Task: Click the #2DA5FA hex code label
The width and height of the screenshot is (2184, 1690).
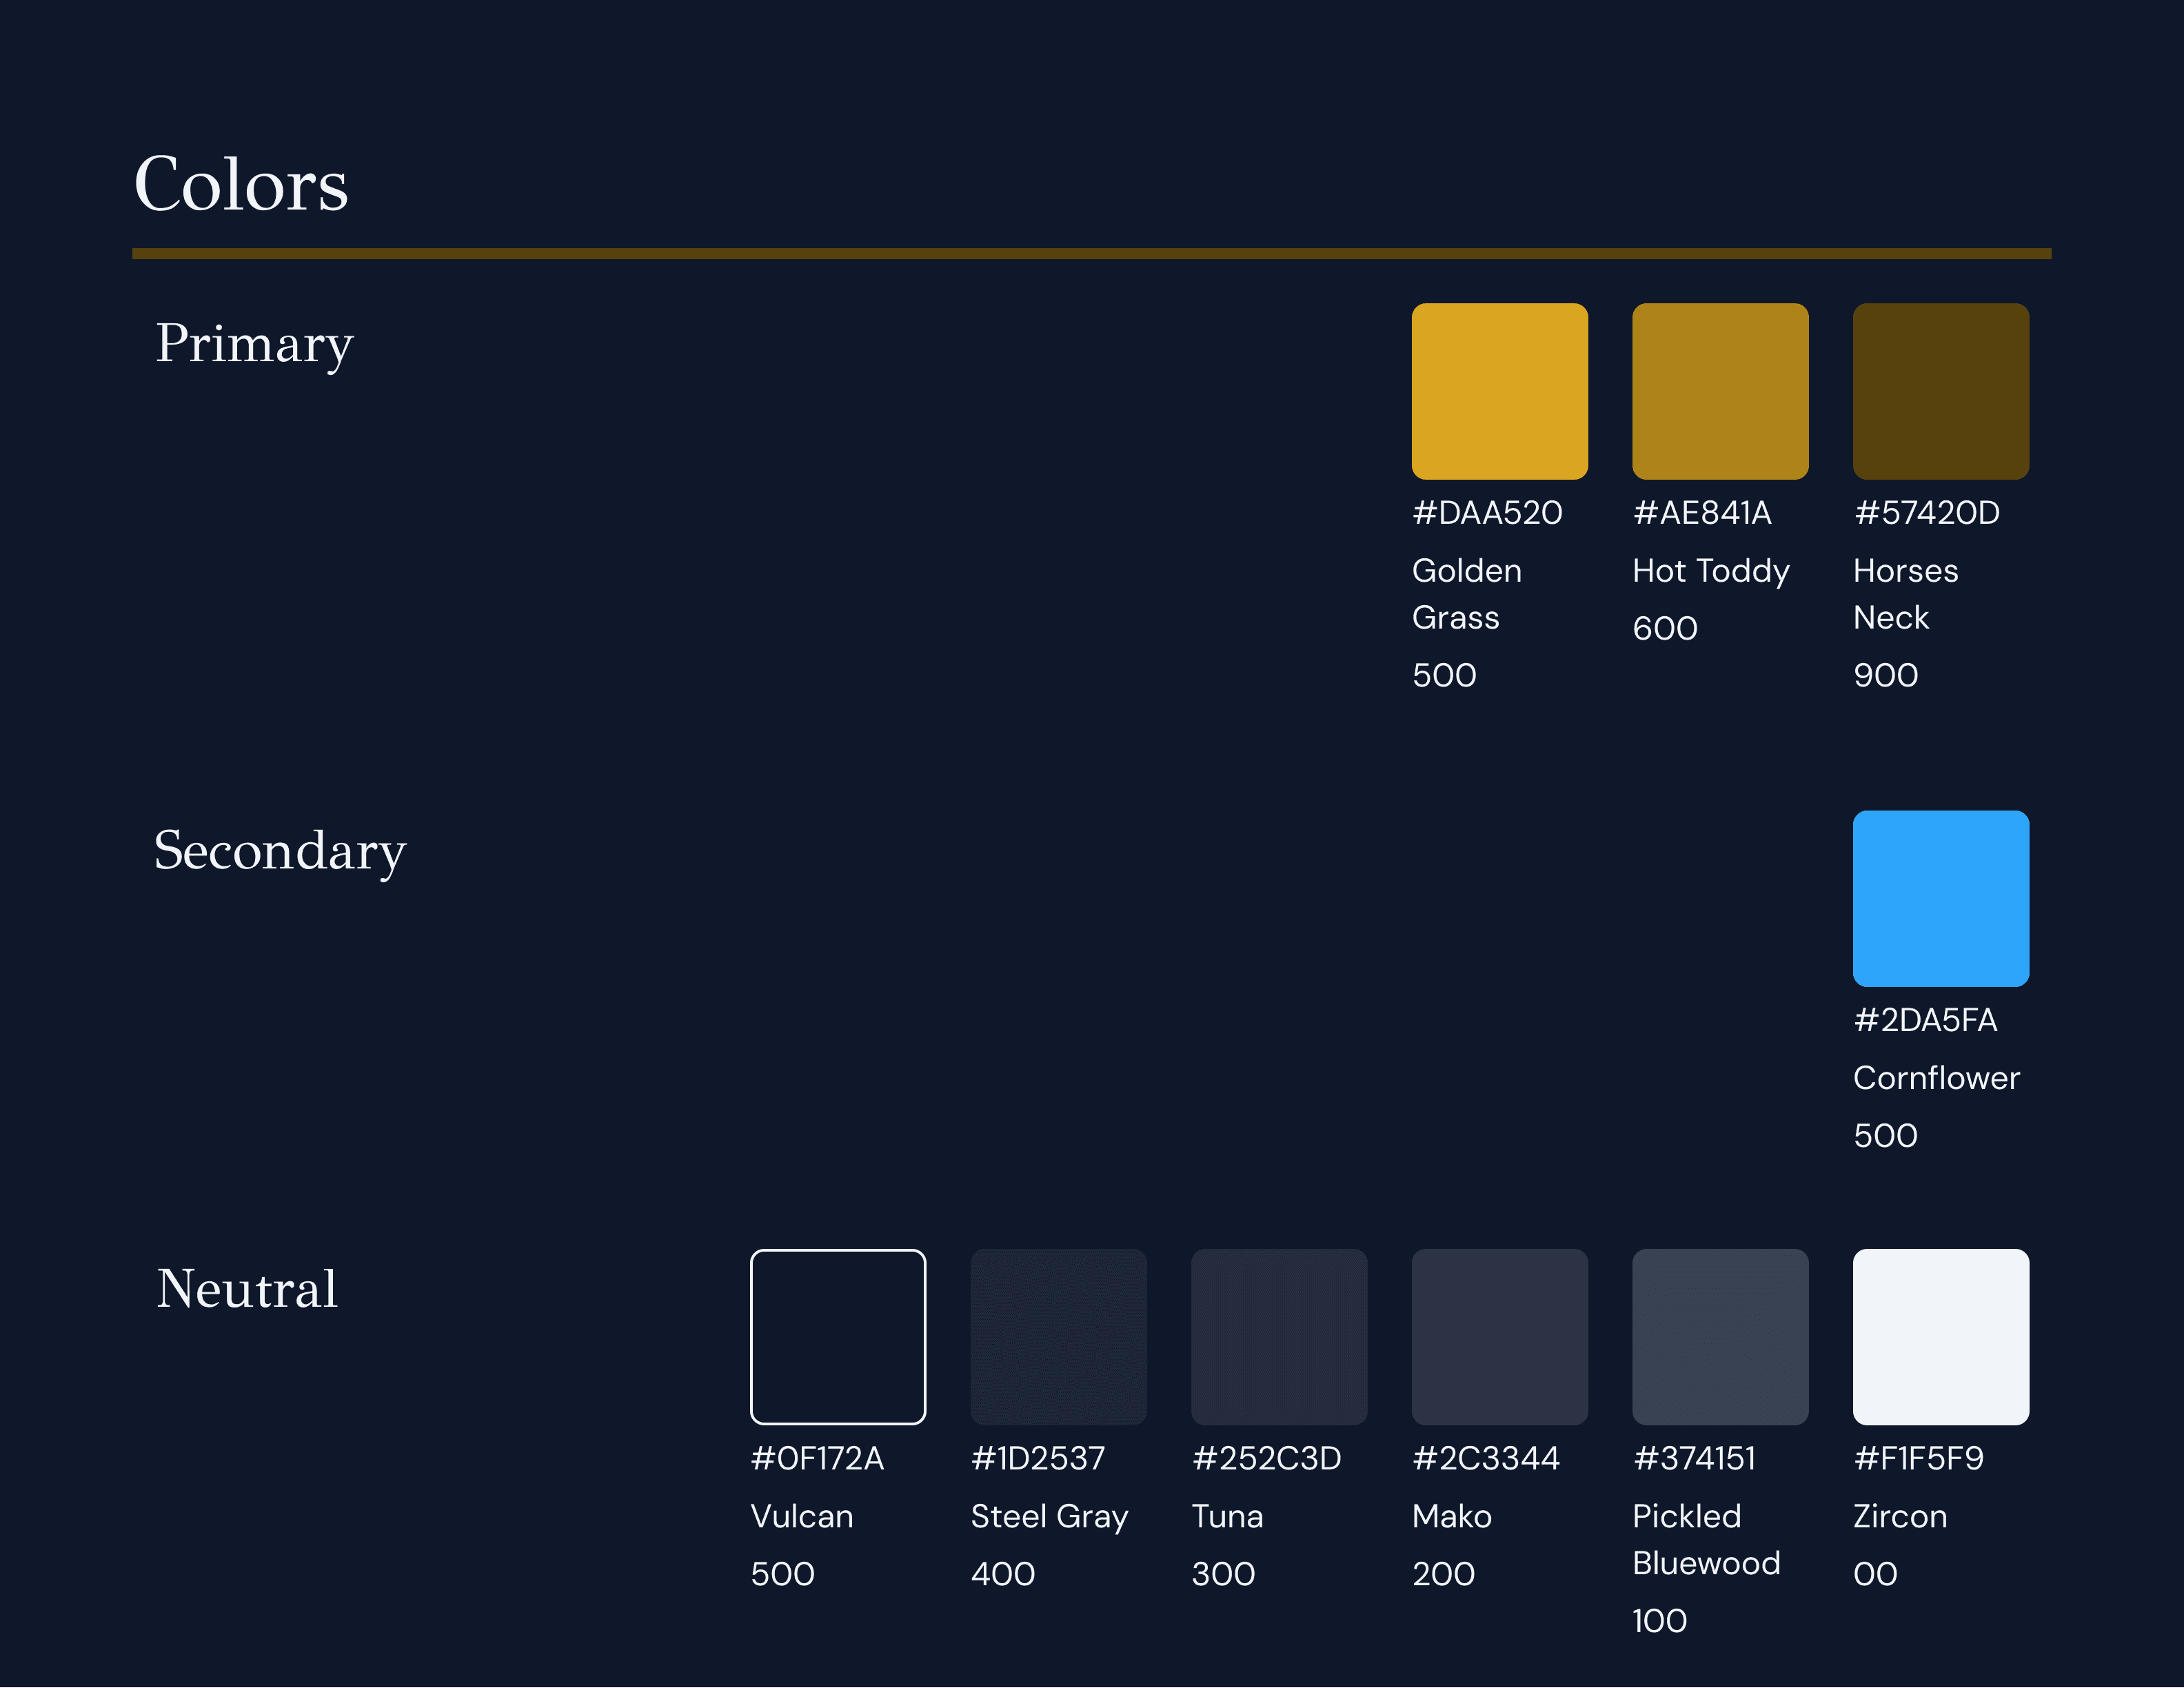Action: click(x=1925, y=1020)
